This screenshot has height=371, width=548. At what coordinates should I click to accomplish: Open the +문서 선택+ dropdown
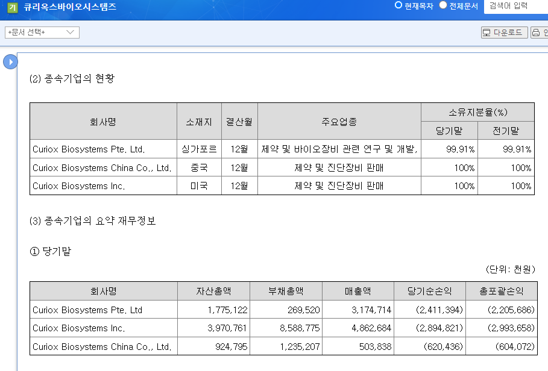click(x=42, y=33)
